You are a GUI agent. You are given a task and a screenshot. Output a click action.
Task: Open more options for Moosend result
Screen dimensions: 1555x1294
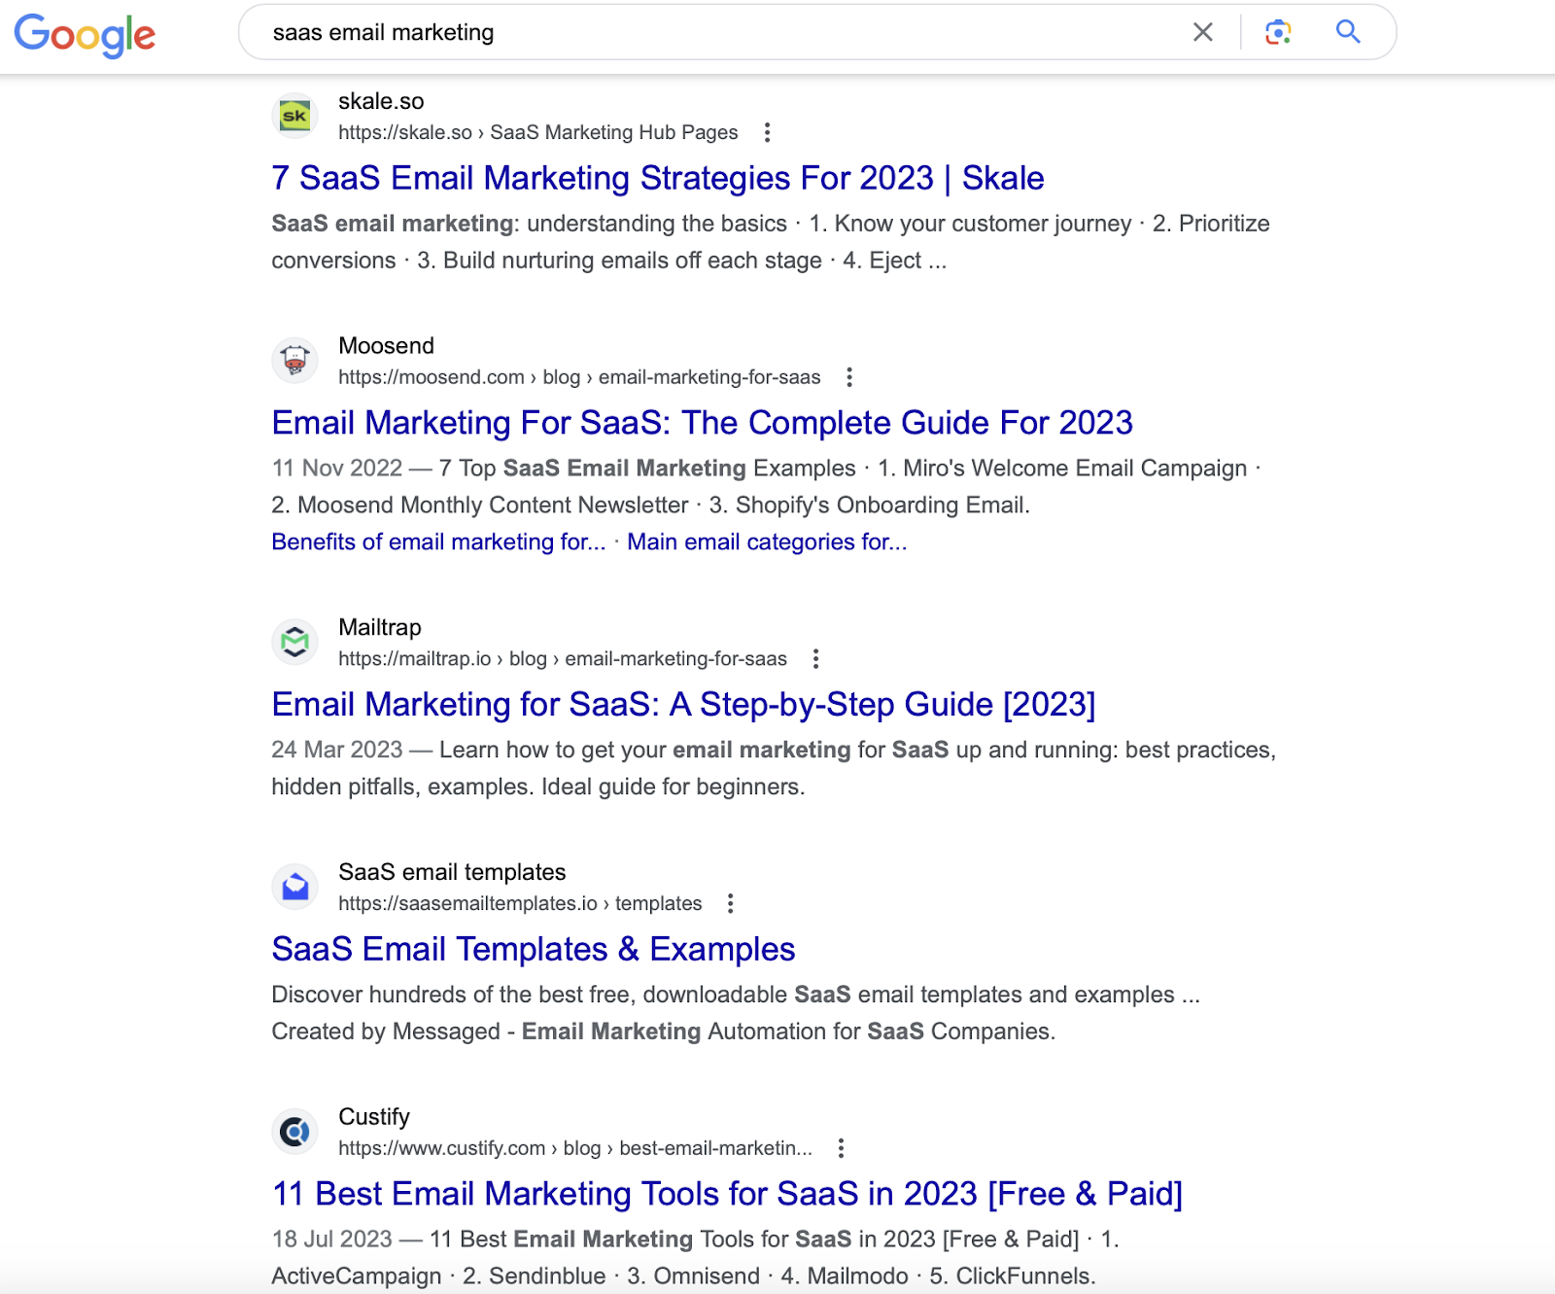click(849, 377)
